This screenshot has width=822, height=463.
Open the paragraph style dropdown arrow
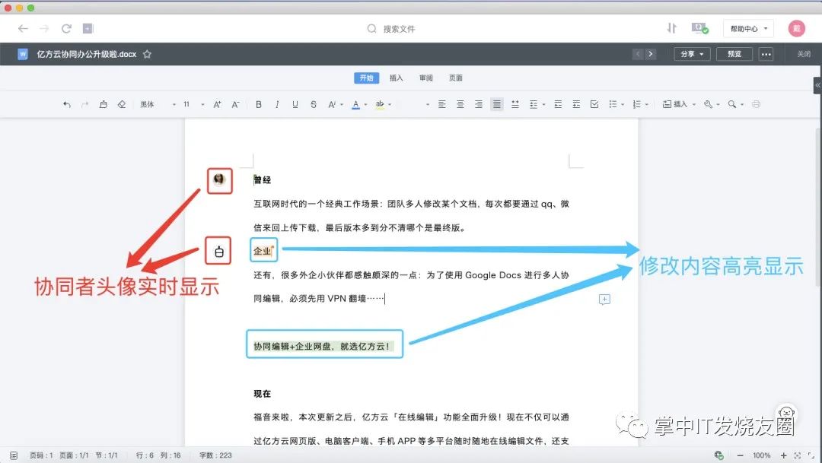tap(427, 105)
